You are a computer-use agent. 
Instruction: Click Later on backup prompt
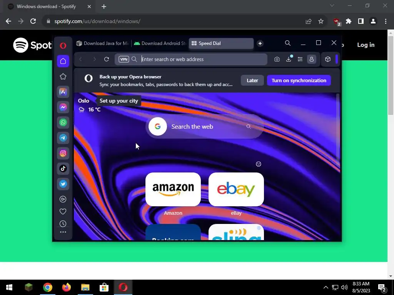tap(252, 80)
